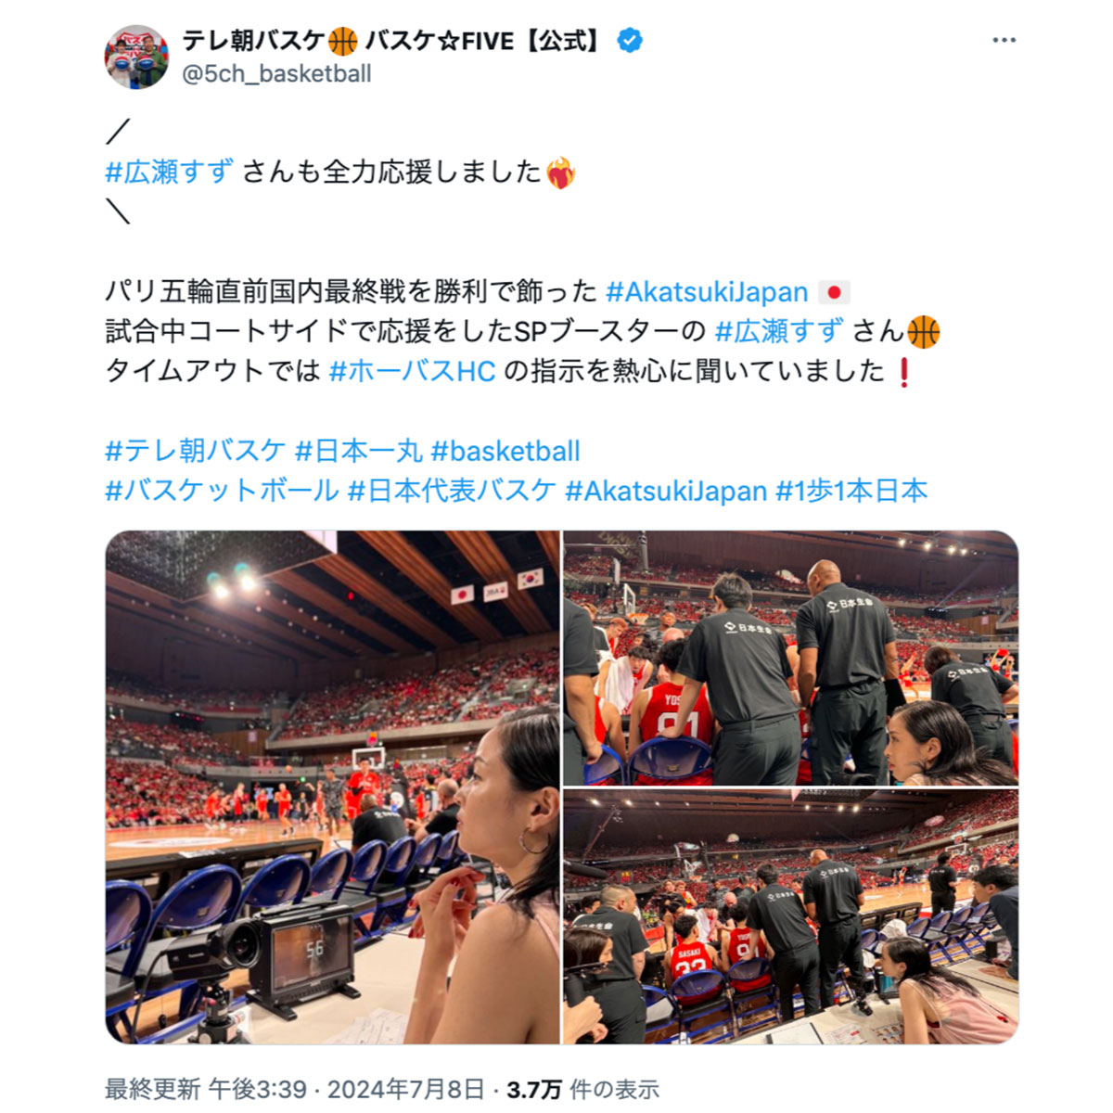Open the #テレ朝バスケ hashtag
Screen dimensions: 1113x1113
point(196,451)
